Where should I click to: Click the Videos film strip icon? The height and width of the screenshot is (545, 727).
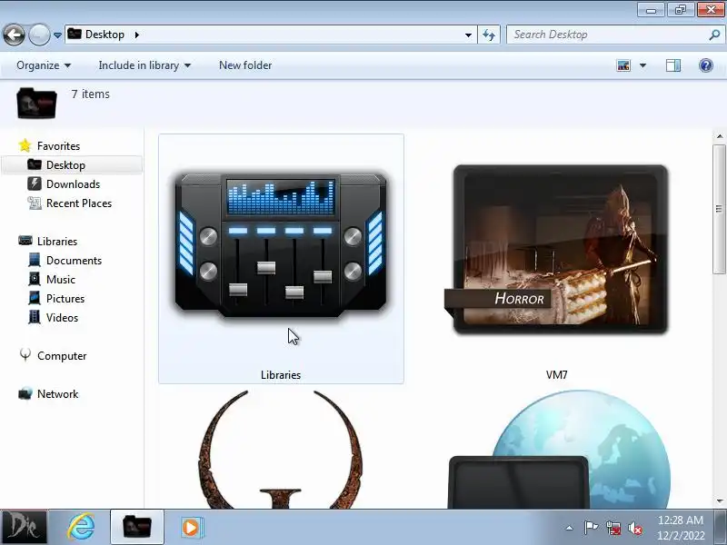35,317
